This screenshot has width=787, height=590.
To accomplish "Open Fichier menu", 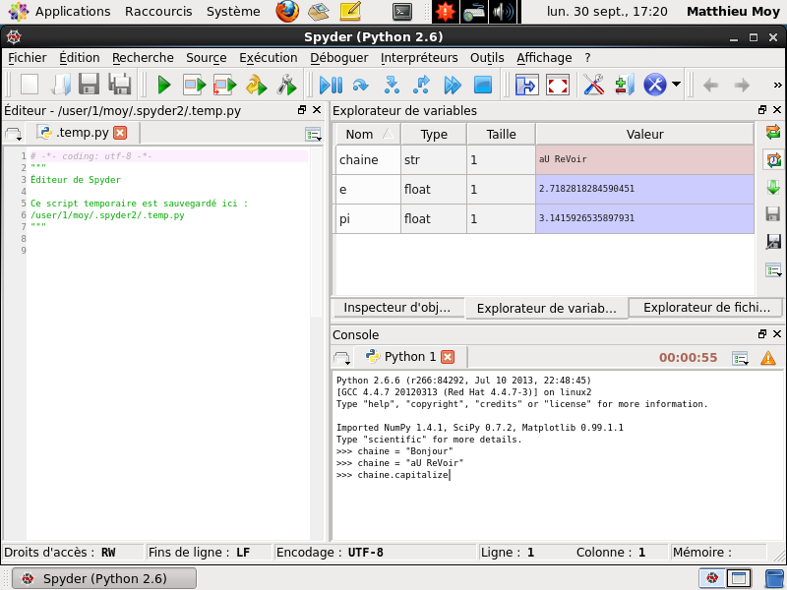I will tap(28, 58).
